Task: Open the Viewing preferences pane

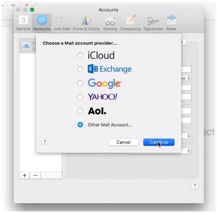Action: pos(110,23)
